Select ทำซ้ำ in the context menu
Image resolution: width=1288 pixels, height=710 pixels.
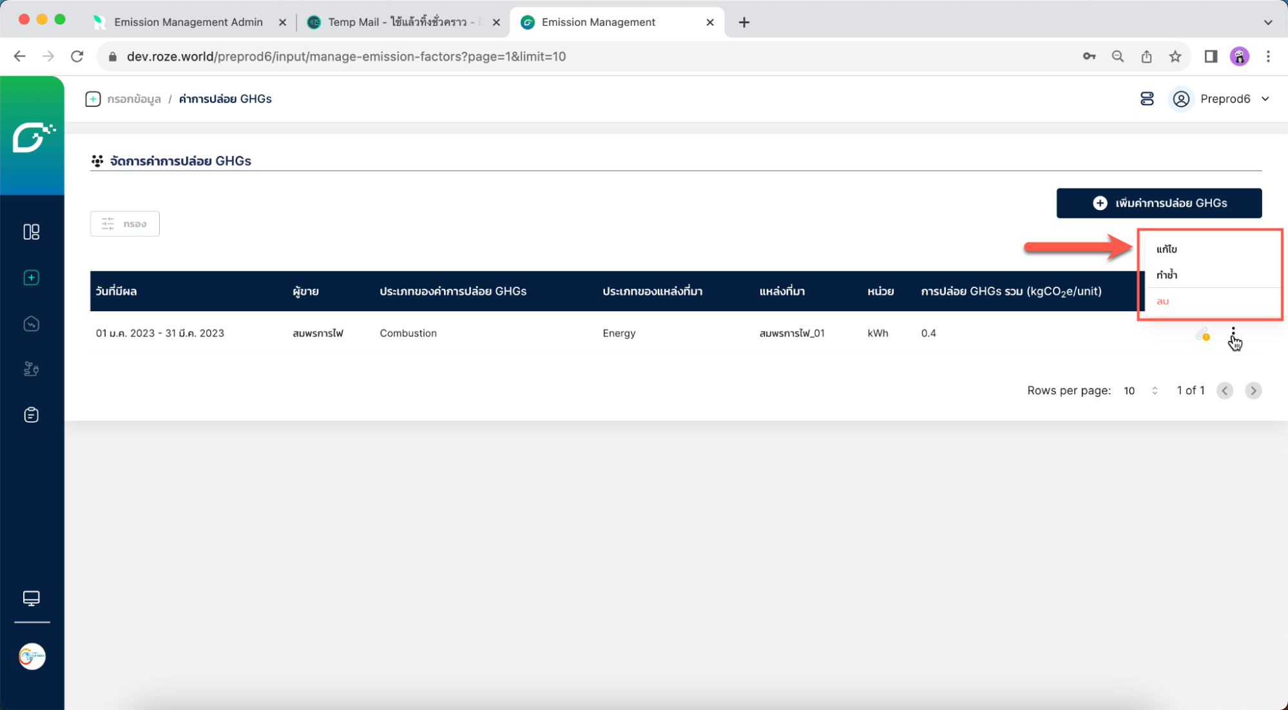[1166, 275]
